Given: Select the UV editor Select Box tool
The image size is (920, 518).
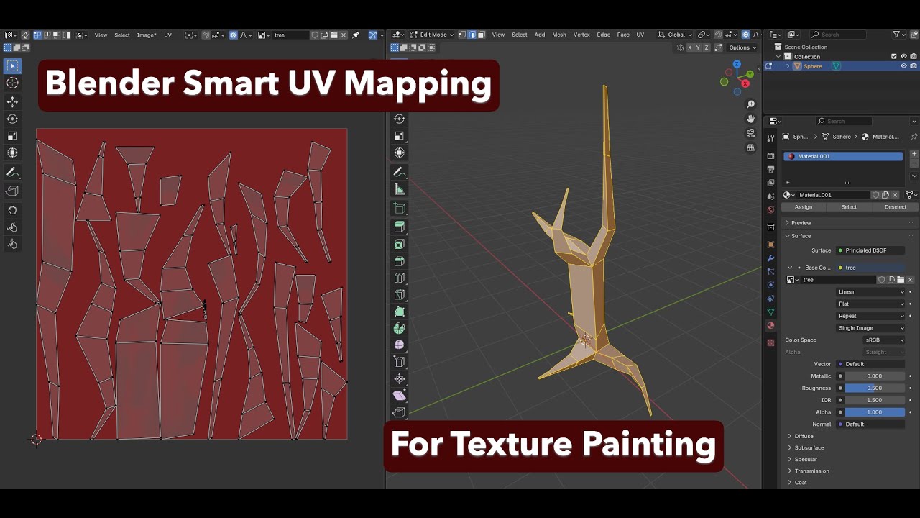Looking at the screenshot, I should [12, 66].
